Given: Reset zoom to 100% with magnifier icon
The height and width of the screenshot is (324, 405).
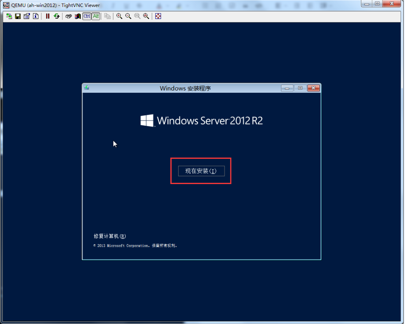Looking at the screenshot, I should [137, 16].
